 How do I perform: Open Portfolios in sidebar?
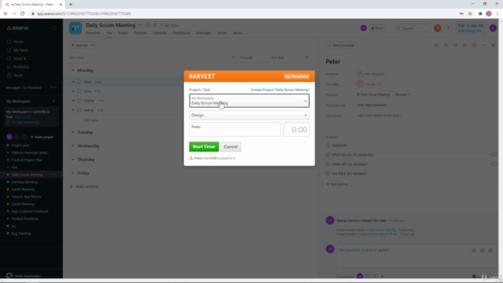tap(21, 67)
